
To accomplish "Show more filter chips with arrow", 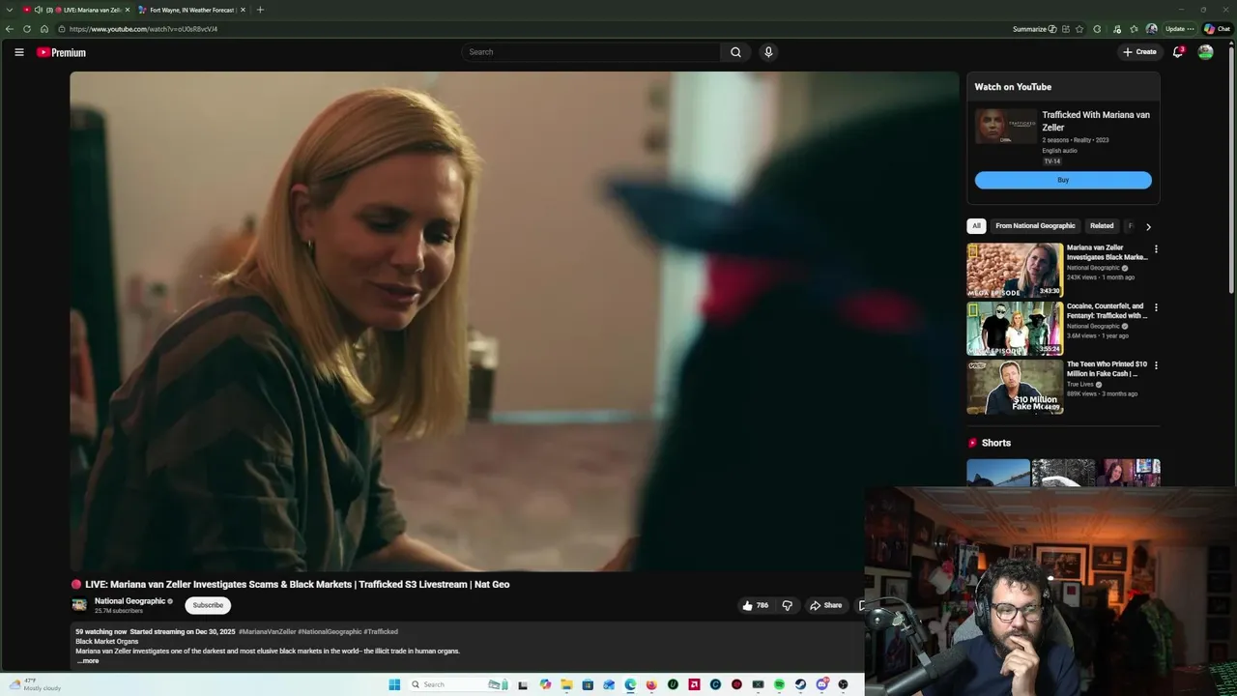I will (1148, 227).
